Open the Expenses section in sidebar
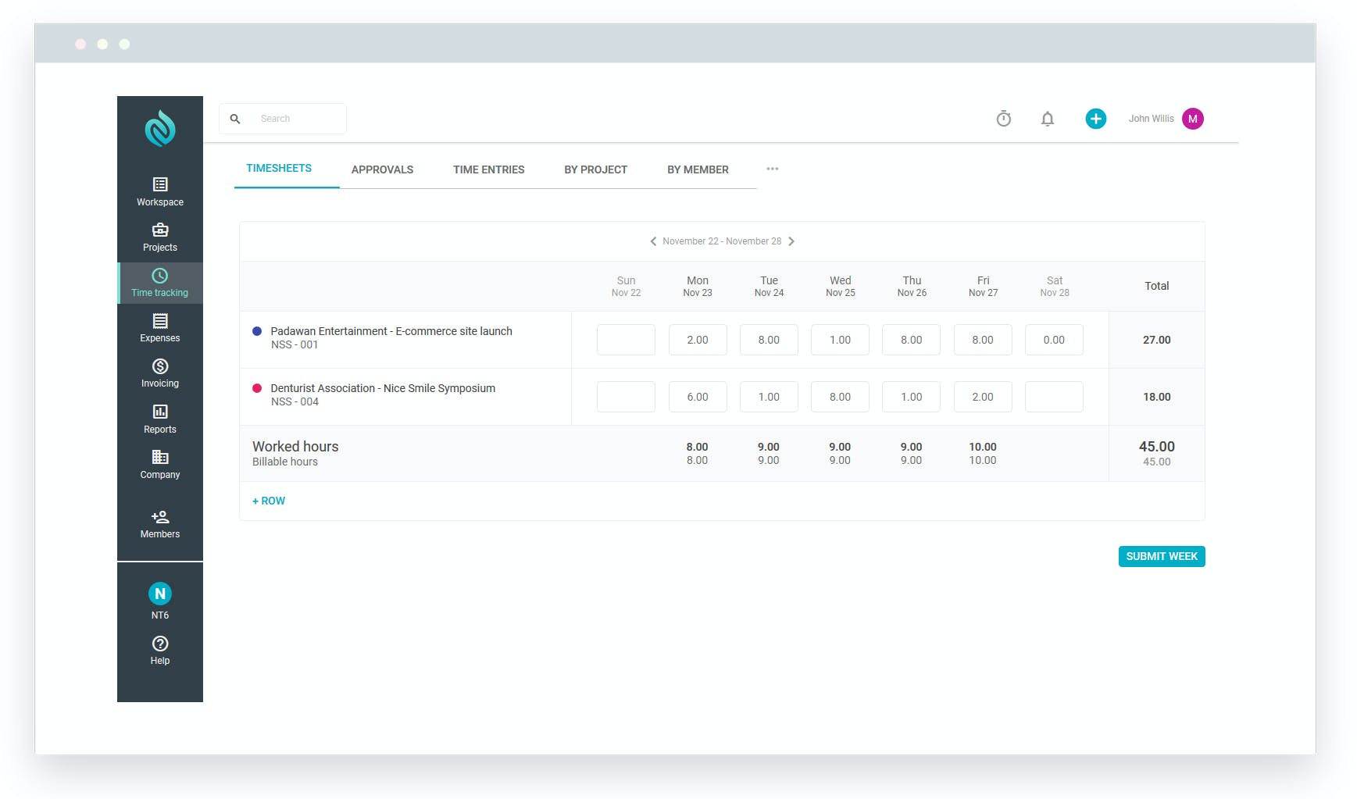 click(x=160, y=327)
